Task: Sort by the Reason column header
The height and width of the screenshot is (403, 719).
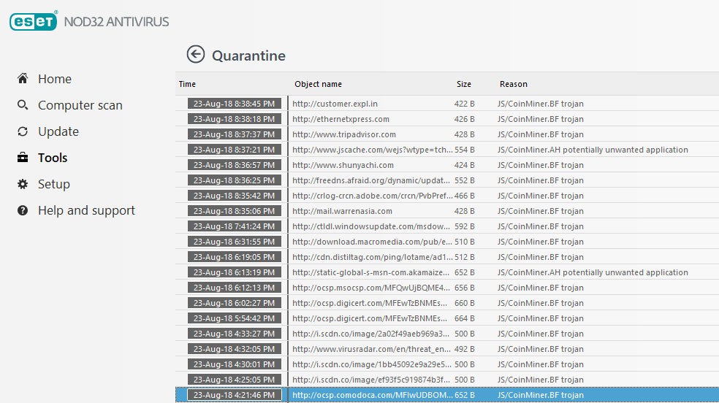Action: (x=514, y=84)
